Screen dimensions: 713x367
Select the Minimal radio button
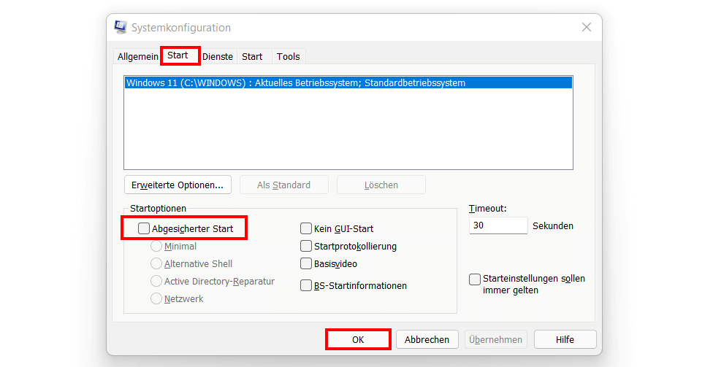click(156, 247)
